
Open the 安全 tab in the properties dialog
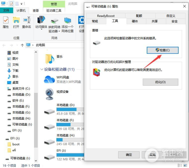(x=175, y=21)
